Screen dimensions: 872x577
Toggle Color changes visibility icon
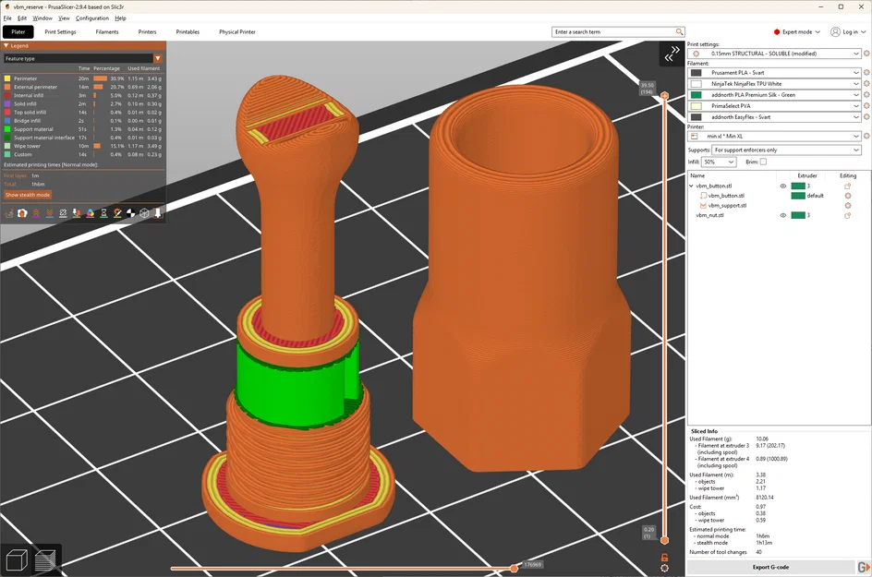tap(91, 213)
